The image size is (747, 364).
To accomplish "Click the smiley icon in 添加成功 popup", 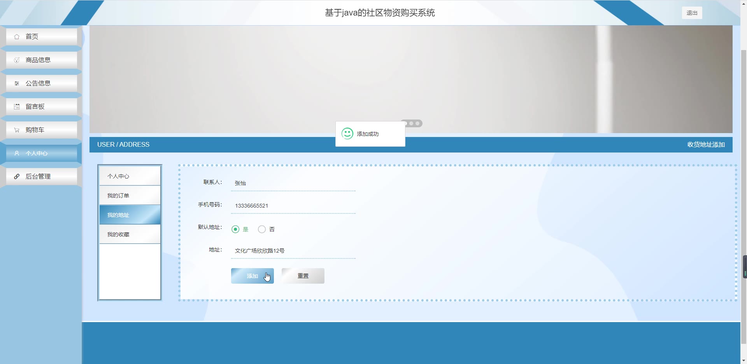I will [x=347, y=133].
